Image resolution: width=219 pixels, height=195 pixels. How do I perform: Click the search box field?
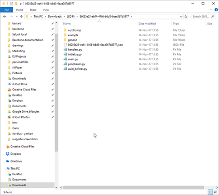tap(201, 17)
